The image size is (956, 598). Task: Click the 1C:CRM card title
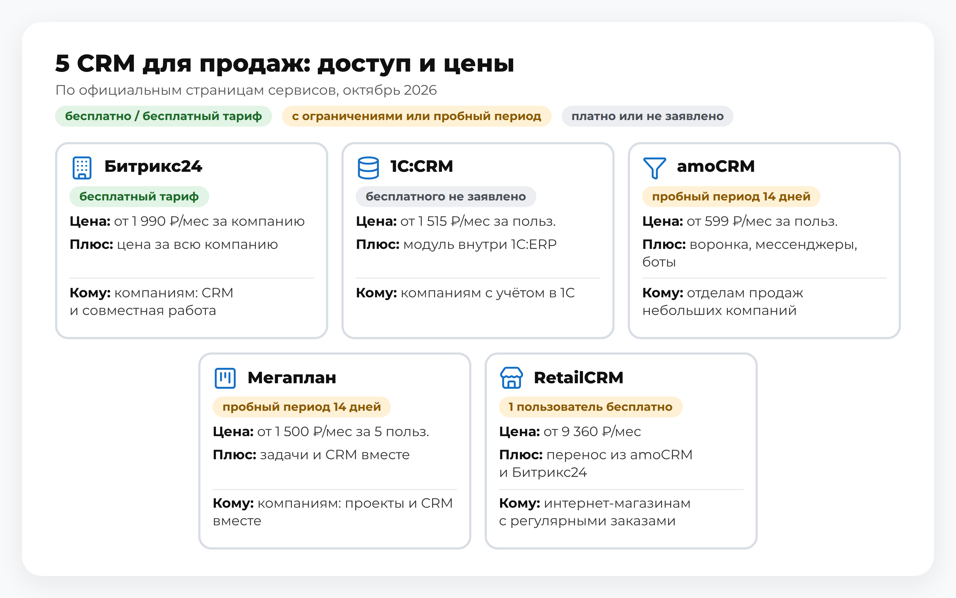click(422, 167)
